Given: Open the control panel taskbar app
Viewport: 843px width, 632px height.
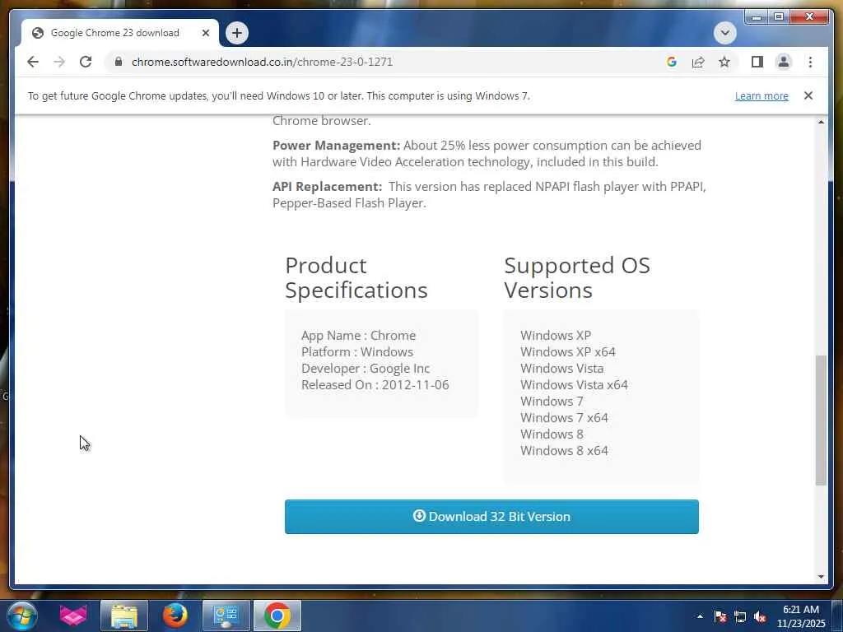Looking at the screenshot, I should 226,616.
